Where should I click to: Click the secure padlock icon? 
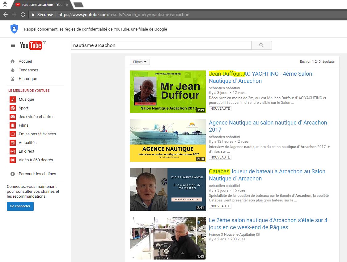point(33,15)
